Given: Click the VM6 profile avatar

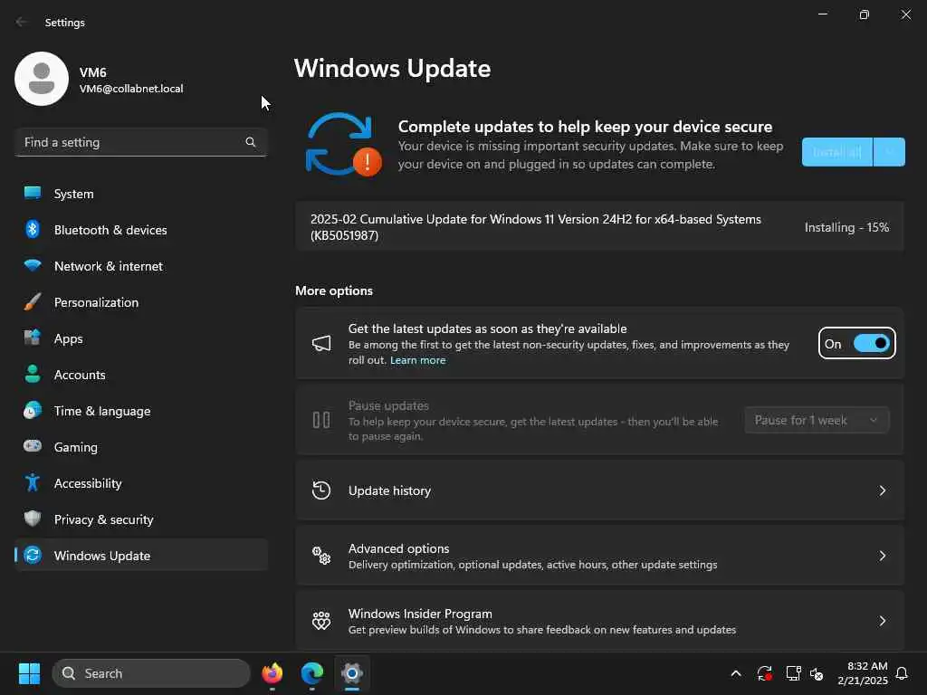Looking at the screenshot, I should click(42, 79).
